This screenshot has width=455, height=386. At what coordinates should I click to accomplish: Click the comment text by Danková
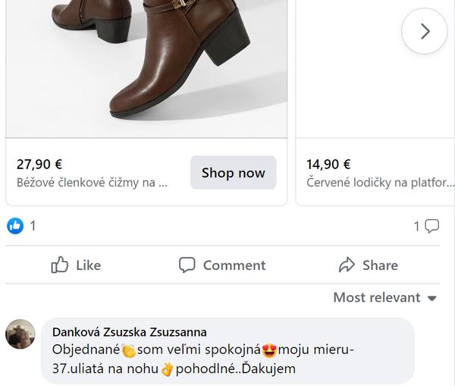point(203,359)
